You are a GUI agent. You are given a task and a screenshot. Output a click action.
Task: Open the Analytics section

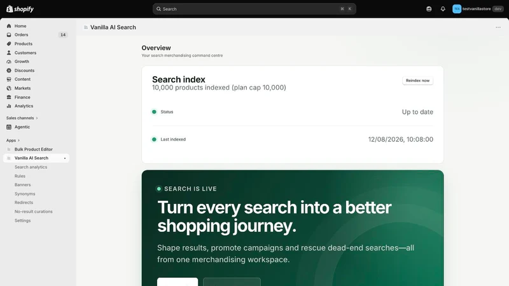[x=24, y=106]
